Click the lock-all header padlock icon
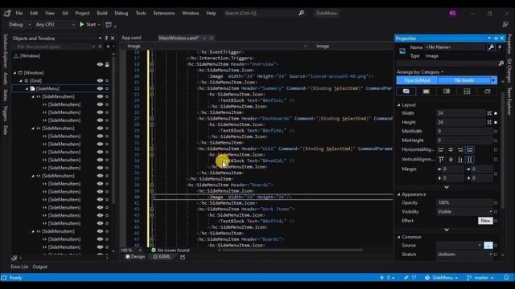The height and width of the screenshot is (289, 515). point(107,64)
